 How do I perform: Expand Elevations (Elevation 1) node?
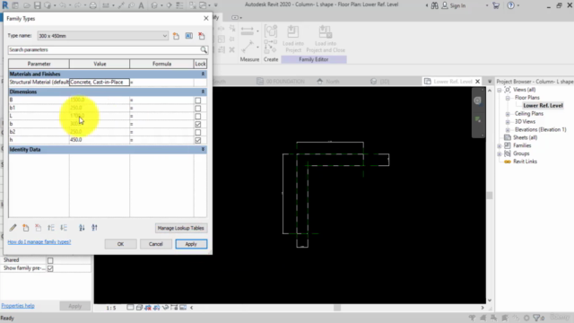tap(508, 130)
